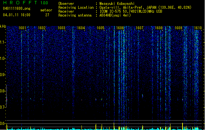Click the 0.9 kHz axis label
This screenshot has width=205, height=130.
pyautogui.click(x=3, y=75)
